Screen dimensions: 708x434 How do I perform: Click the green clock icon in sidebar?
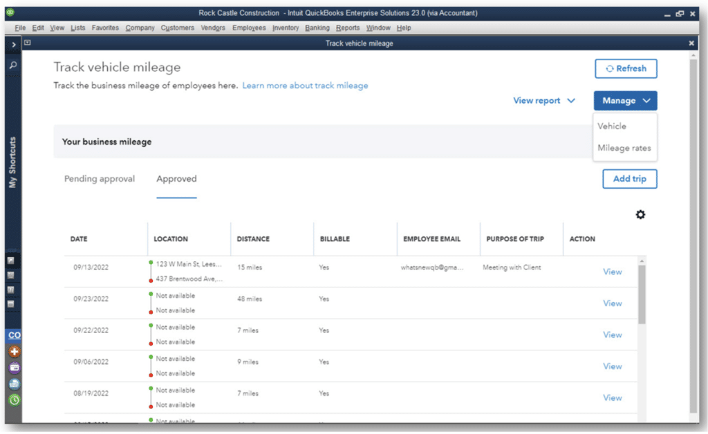coord(14,399)
